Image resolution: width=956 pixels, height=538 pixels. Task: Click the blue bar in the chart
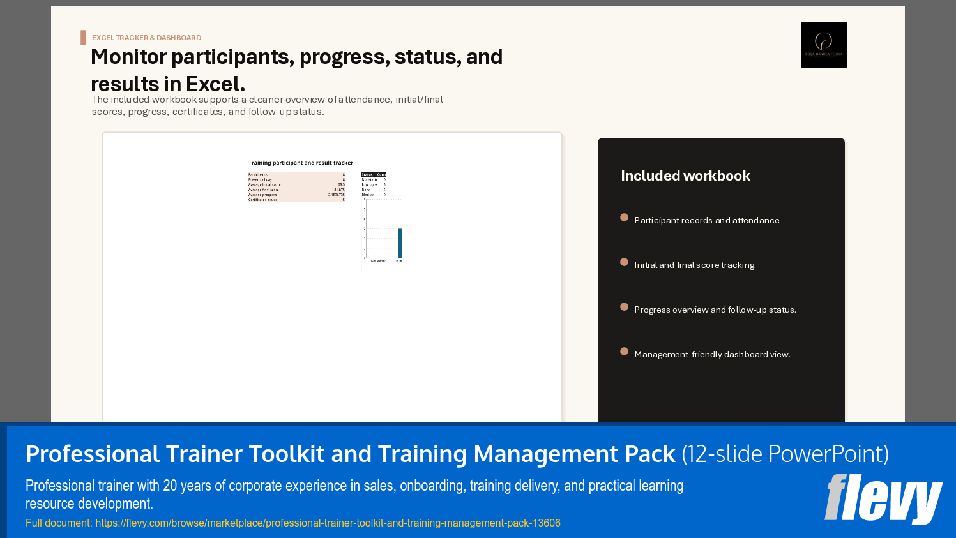click(x=400, y=243)
